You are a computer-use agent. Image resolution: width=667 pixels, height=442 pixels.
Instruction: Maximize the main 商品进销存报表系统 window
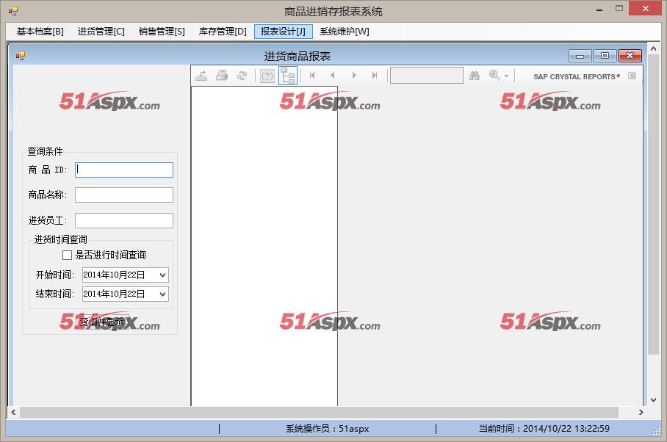[619, 9]
